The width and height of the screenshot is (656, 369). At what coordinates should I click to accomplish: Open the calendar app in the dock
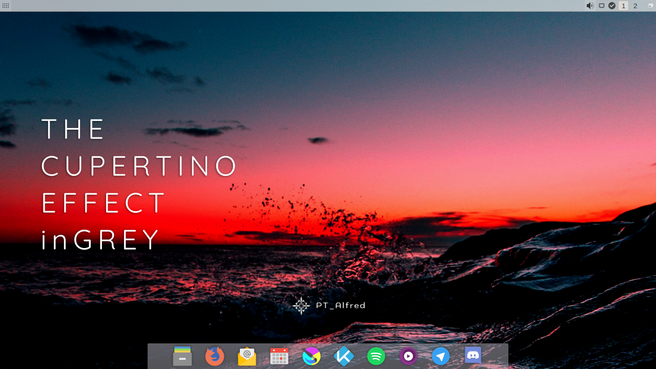pos(279,356)
